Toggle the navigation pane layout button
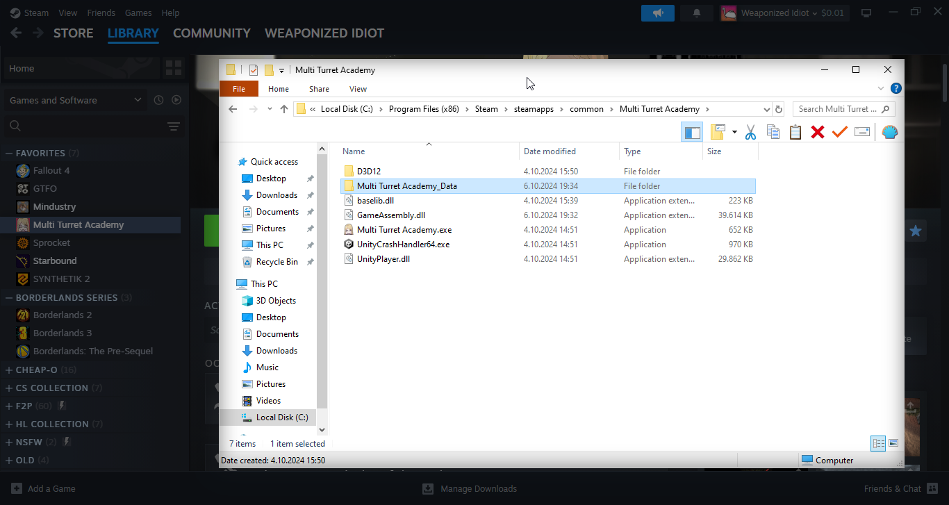Viewport: 949px width, 505px height. 692,132
